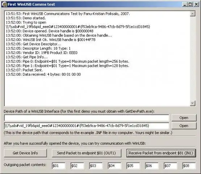Click log line 'Device opened. Device handle is $00000048'

[x=50, y=31]
